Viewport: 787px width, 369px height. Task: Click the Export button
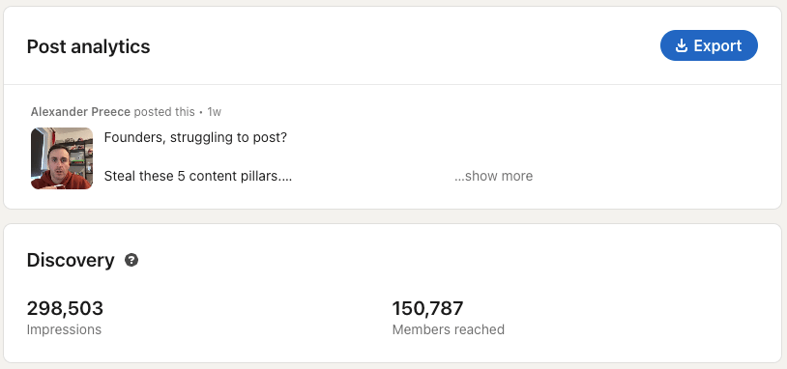coord(709,45)
